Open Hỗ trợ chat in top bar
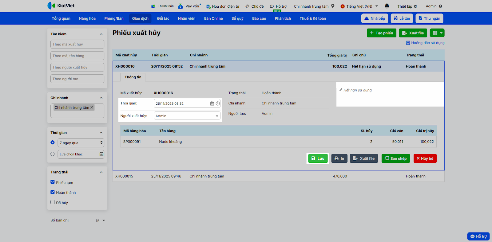 click(278, 6)
